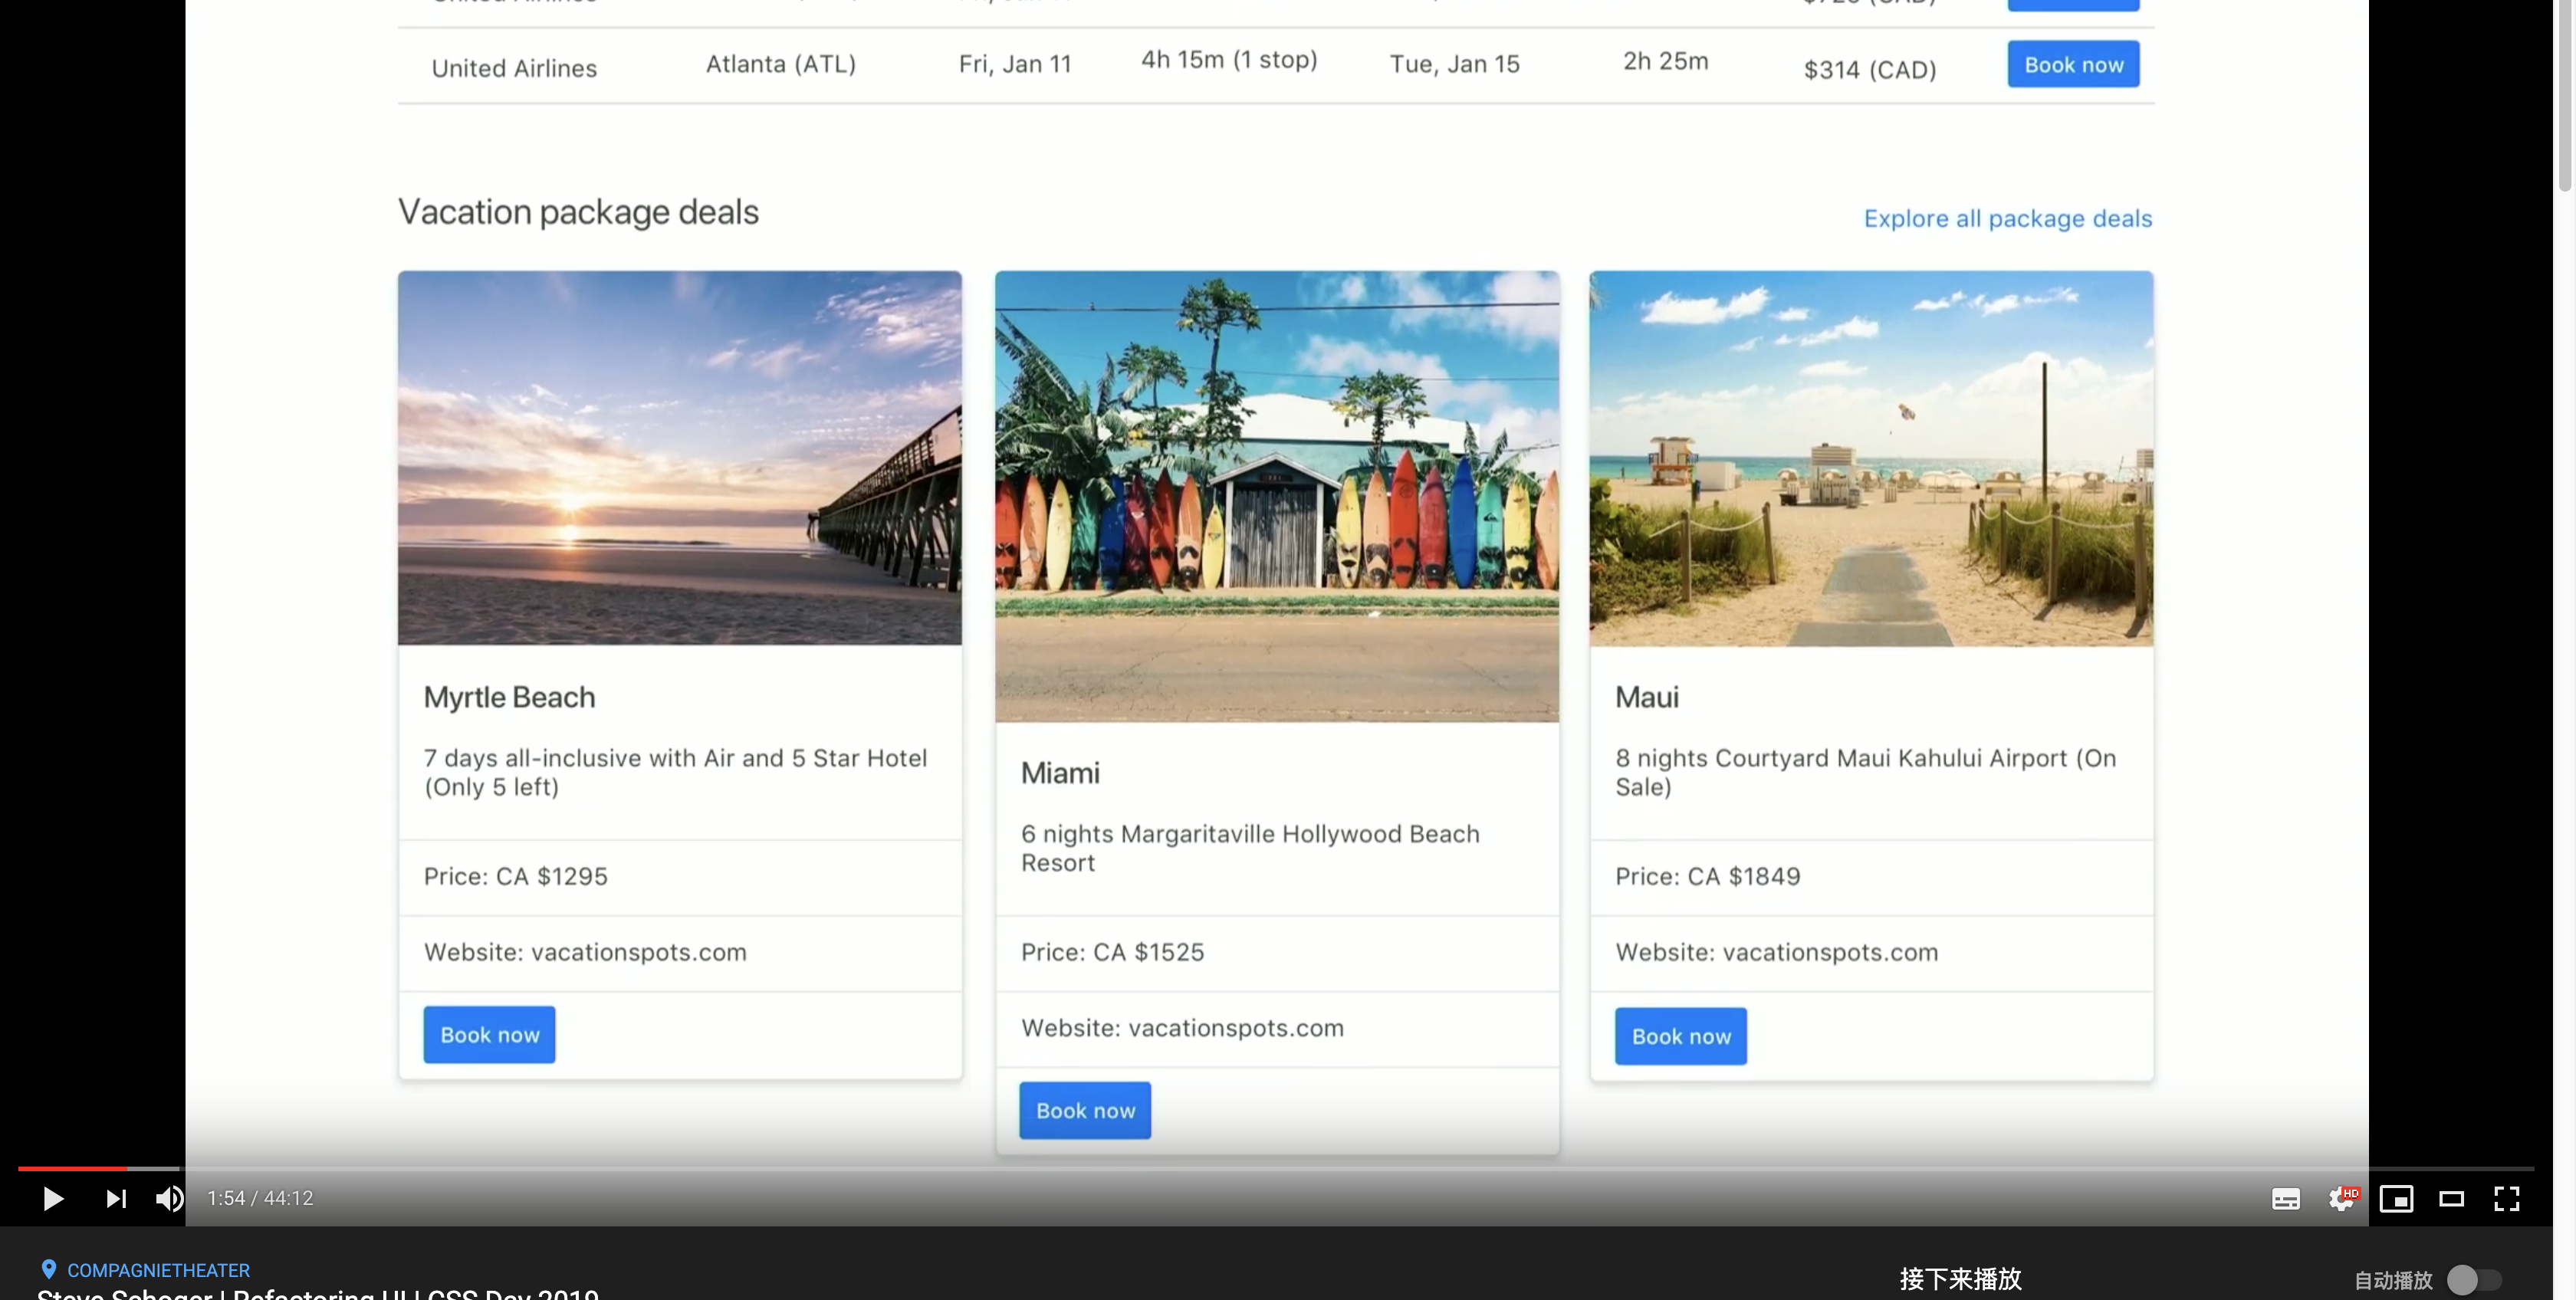
Task: Open the COMPAGNIETHEATER location link
Action: click(158, 1270)
